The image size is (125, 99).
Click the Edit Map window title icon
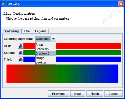pyautogui.click(x=3, y=4)
